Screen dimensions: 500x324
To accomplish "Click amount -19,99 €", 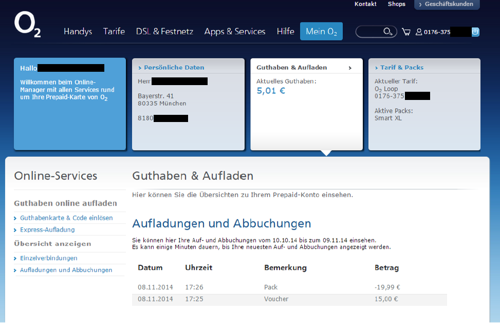I will (x=387, y=288).
